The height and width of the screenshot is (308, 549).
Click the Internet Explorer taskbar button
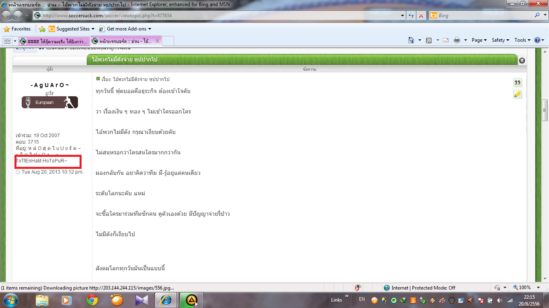tap(166, 300)
